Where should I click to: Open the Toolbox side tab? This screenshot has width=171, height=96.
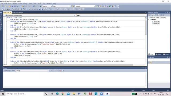coord(1,27)
